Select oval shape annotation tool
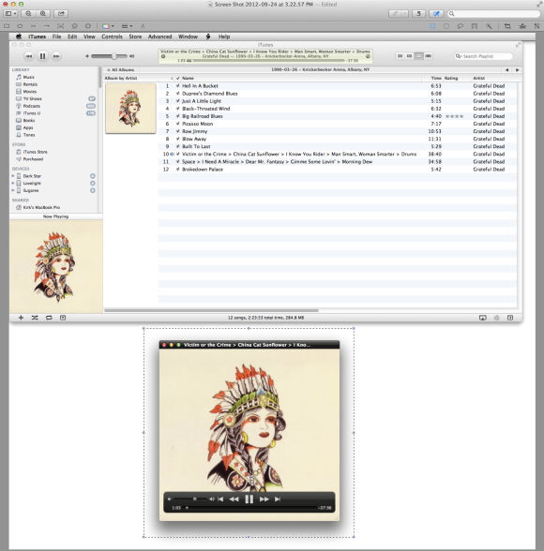The height and width of the screenshot is (551, 544). pyautogui.click(x=20, y=26)
